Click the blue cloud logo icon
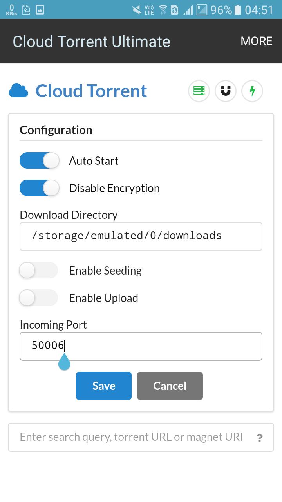Image resolution: width=282 pixels, height=502 pixels. coord(18,91)
